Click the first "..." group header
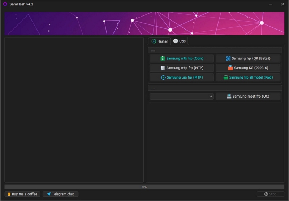The width and height of the screenshot is (289, 201). tap(153, 50)
